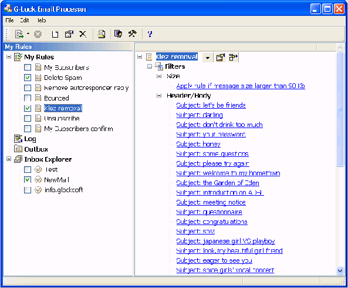Click the Log icon in tree

pos(18,139)
